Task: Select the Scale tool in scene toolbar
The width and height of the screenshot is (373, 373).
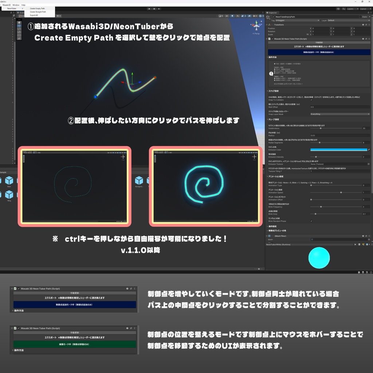Action: click(19, 32)
